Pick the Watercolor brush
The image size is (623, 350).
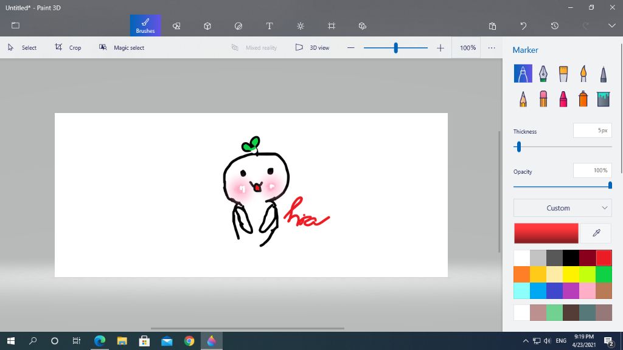(x=583, y=74)
